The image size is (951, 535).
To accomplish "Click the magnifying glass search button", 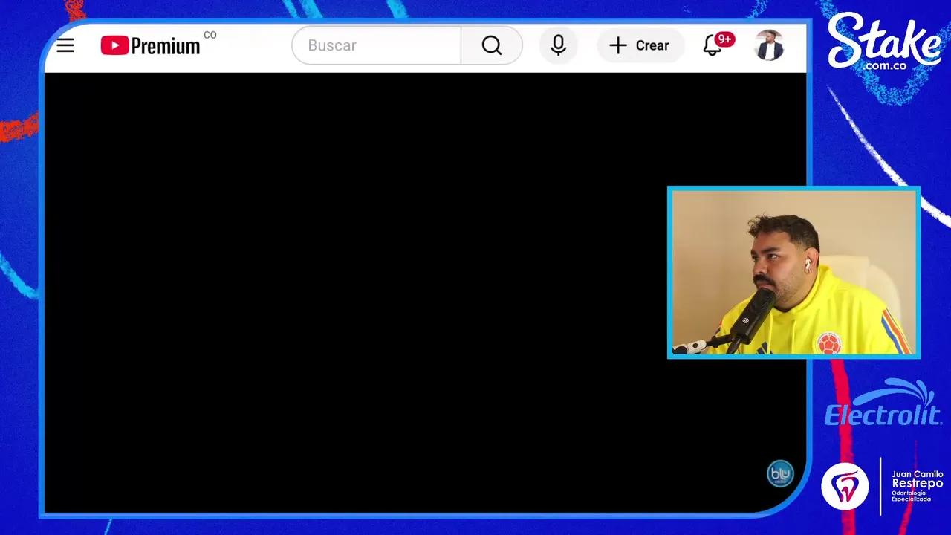I will coord(491,45).
